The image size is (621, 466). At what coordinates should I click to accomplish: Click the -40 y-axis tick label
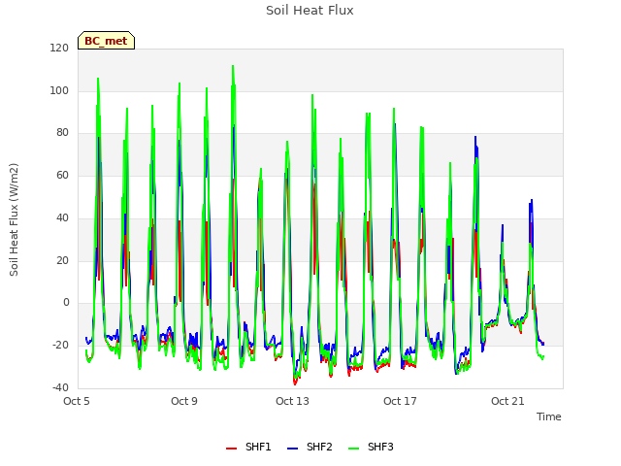pos(60,387)
